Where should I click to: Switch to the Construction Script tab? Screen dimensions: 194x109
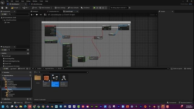[x=54, y=12]
